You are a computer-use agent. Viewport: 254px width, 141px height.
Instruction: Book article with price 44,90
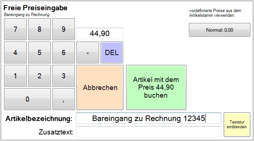tap(156, 87)
